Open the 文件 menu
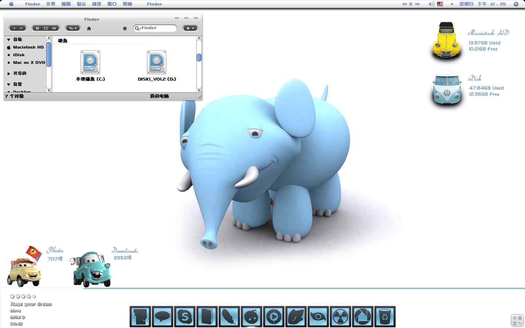Screen dimensions: 525x328 tap(51, 4)
